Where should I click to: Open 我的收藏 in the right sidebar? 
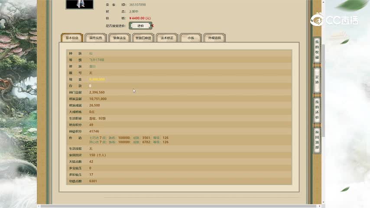coord(317,50)
